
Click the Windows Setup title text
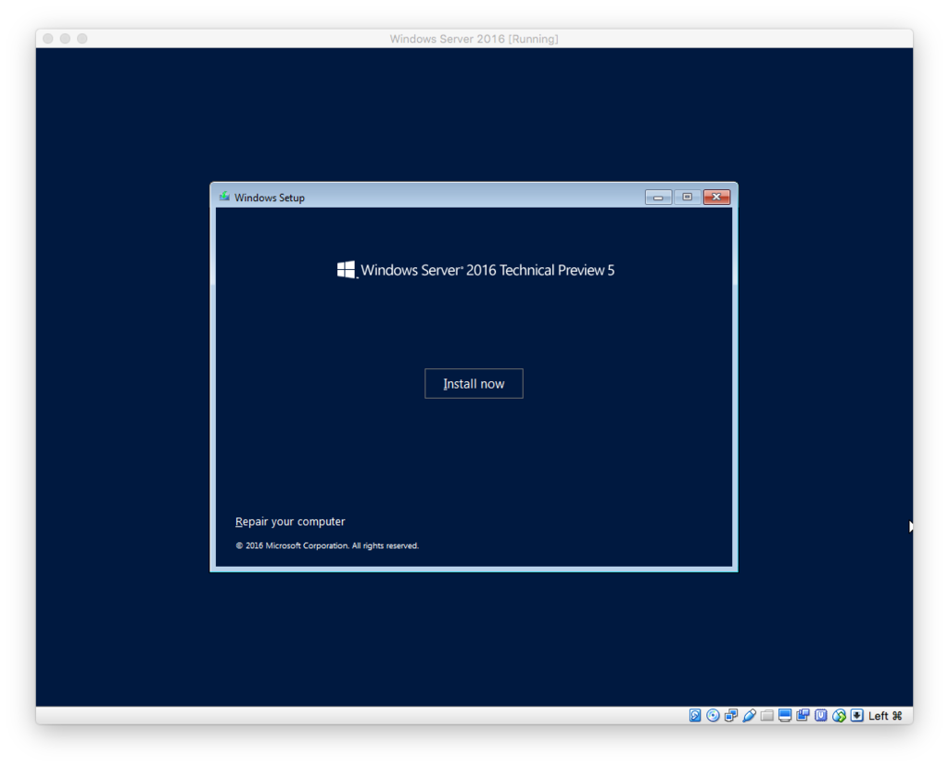[x=270, y=198]
